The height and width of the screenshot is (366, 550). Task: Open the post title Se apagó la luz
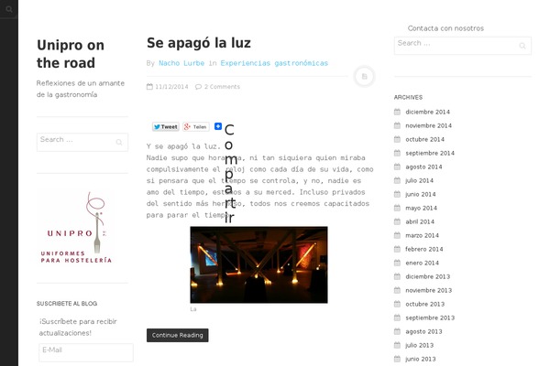[x=199, y=43]
